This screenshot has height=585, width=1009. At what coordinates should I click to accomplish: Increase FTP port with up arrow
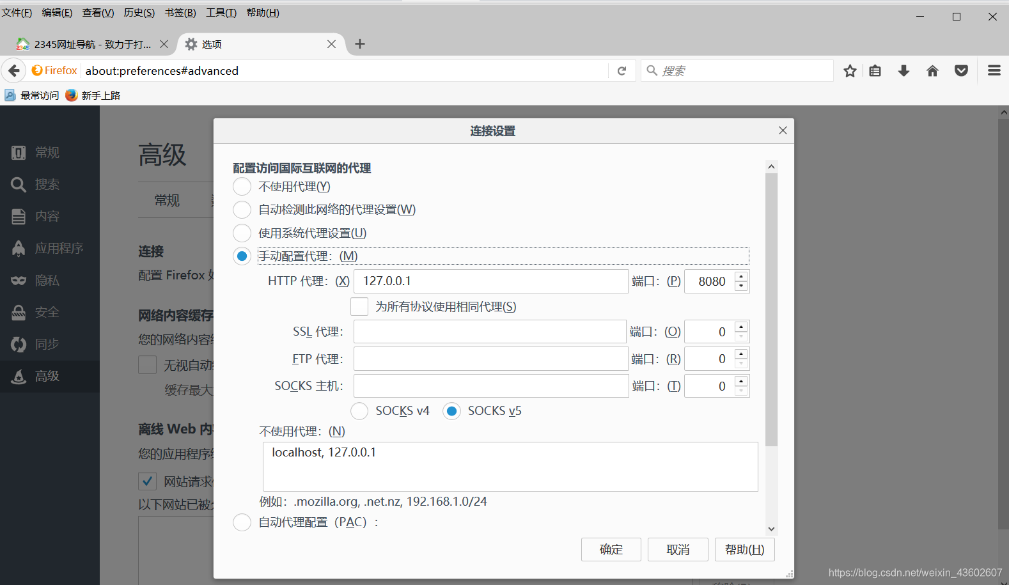pyautogui.click(x=741, y=354)
